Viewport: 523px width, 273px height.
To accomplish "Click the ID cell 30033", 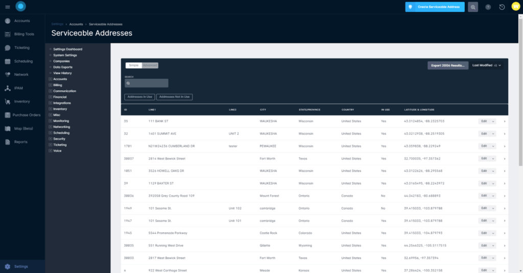I will pos(129,258).
